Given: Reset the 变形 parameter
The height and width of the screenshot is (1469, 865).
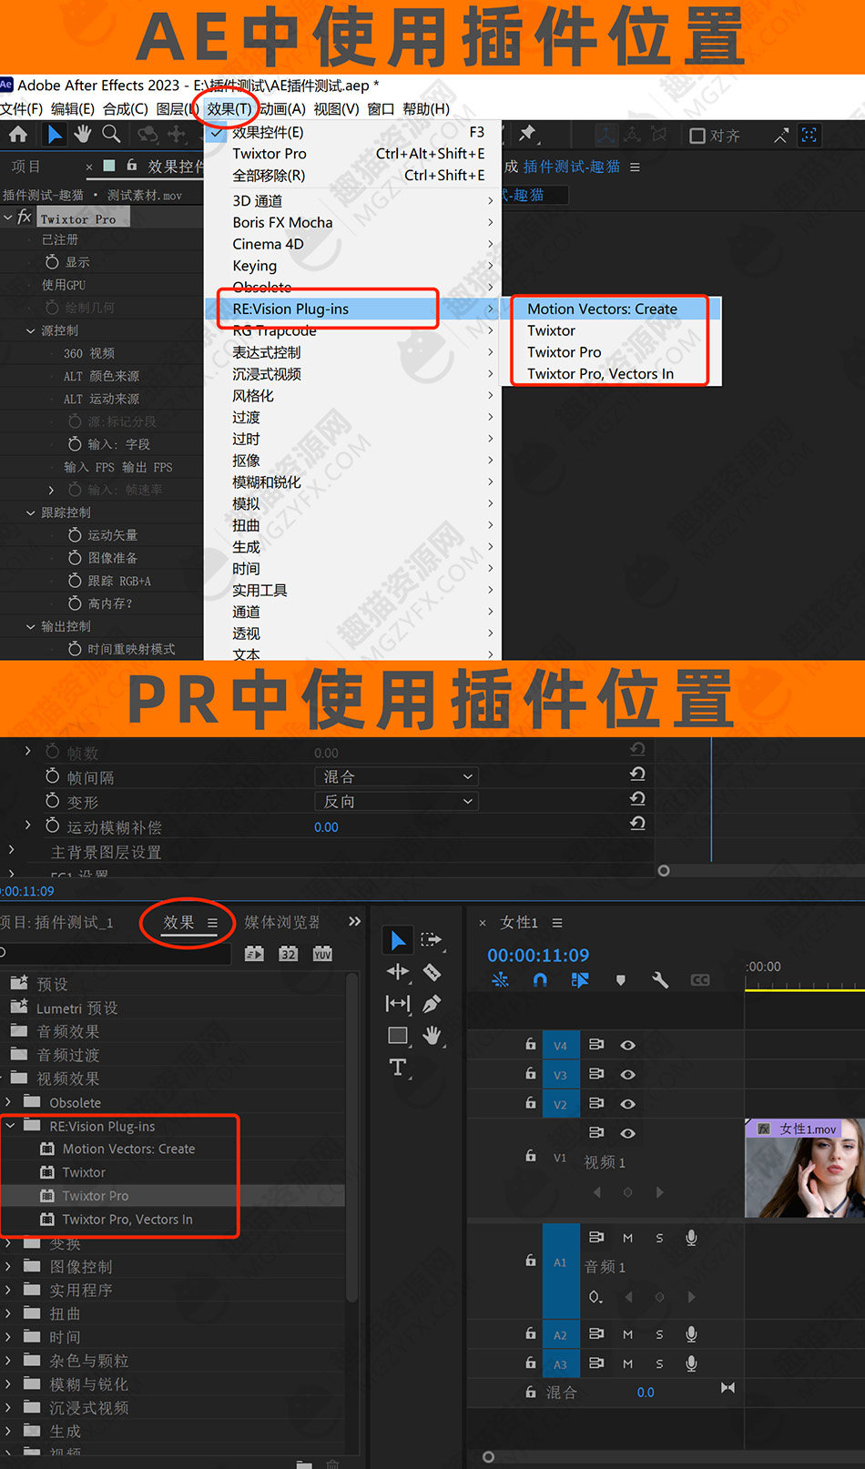Looking at the screenshot, I should 637,799.
